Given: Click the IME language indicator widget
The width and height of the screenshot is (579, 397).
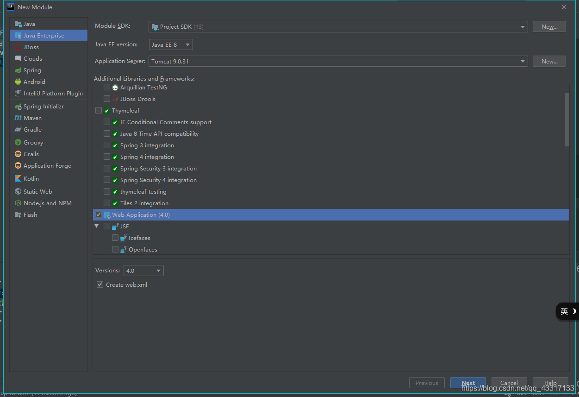Looking at the screenshot, I should tap(567, 311).
